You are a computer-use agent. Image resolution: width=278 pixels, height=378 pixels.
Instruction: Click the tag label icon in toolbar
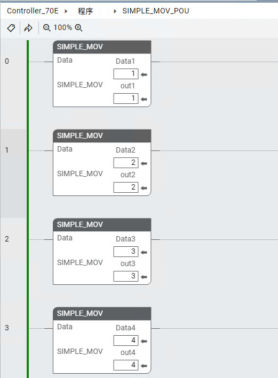tap(11, 28)
